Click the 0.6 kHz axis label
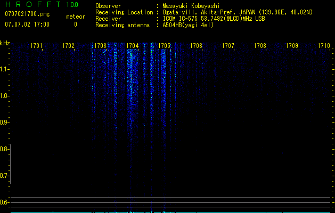The height and width of the screenshot is (213, 335). [x=4, y=202]
